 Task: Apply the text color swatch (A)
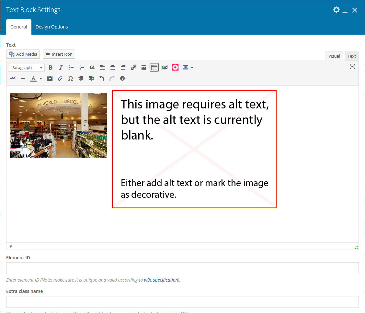point(33,78)
